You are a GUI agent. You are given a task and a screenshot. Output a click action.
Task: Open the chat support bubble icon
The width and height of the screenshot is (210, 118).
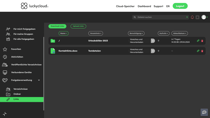204,112
